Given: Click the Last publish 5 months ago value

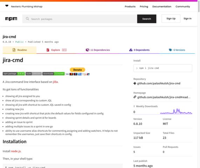Looking at the screenshot, I should click(x=143, y=166).
